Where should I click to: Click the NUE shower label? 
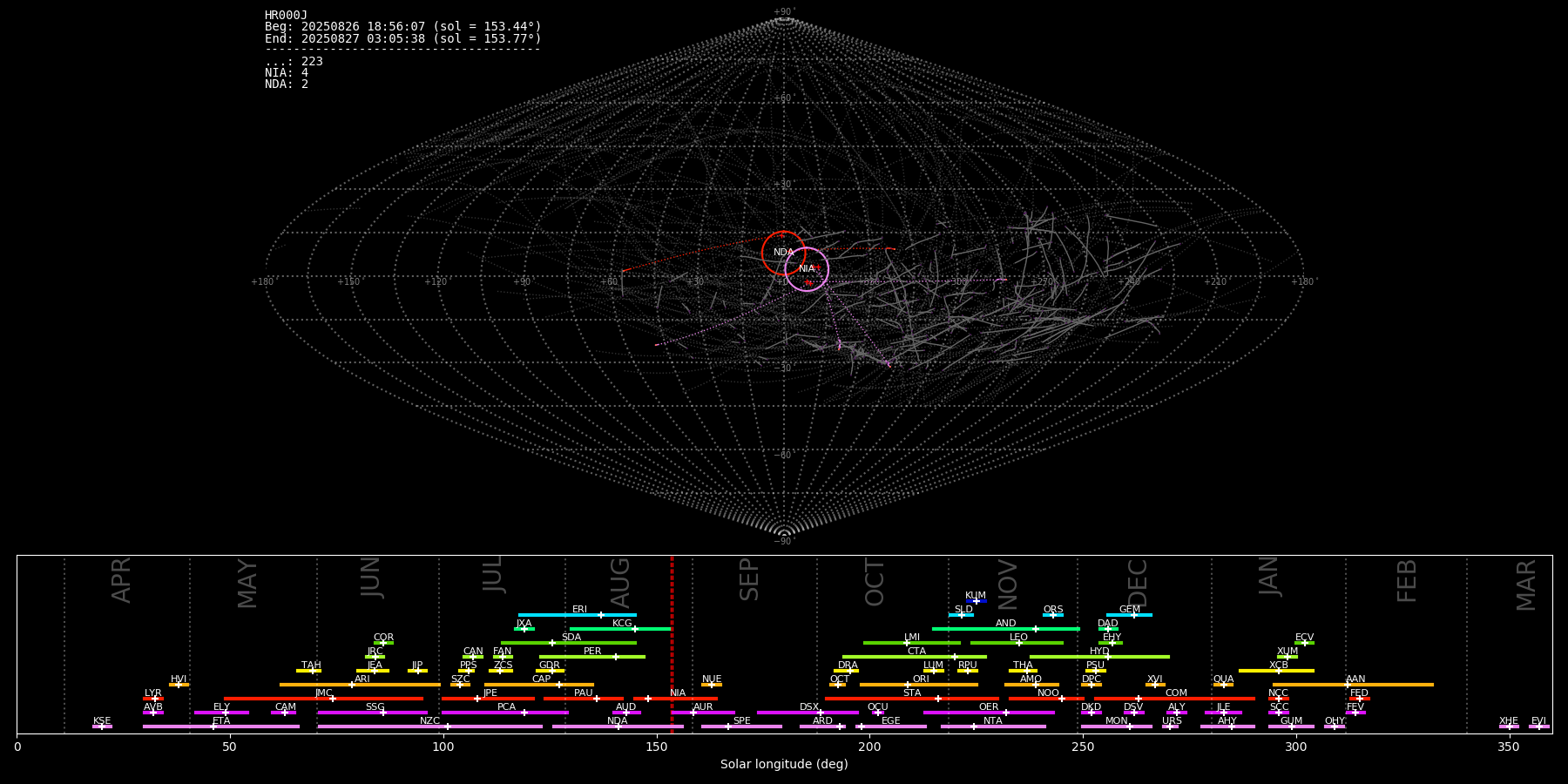coord(712,679)
